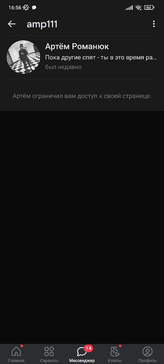Image resolution: width=164 pixels, height=364 pixels.
Task: Open Клипы from the bottom navigation
Action: (x=114, y=352)
